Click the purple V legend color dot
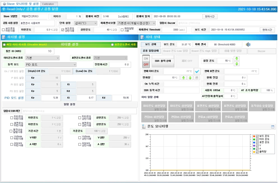The height and width of the screenshot is (183, 278). 254,146
